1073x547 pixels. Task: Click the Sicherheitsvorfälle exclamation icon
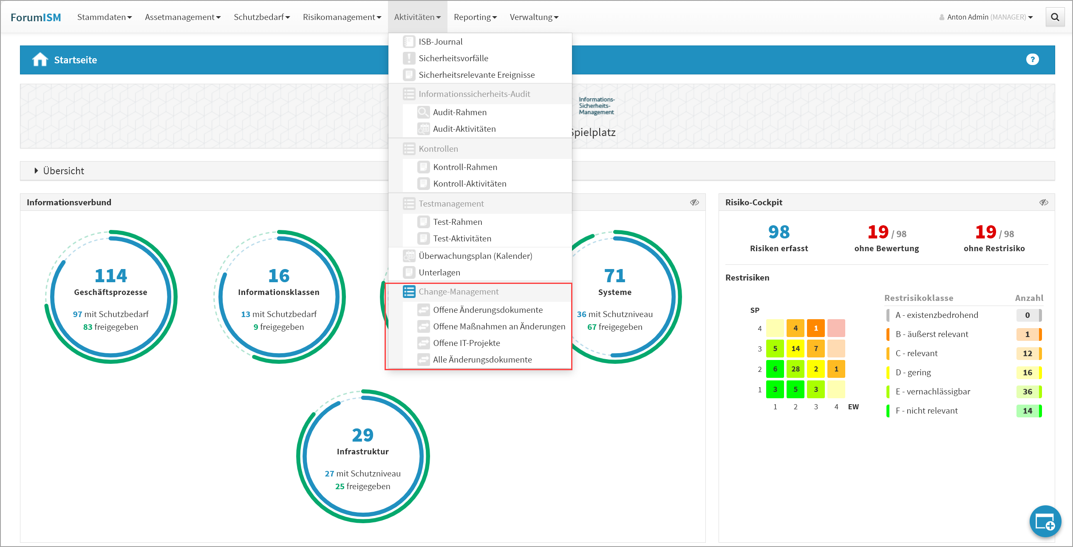[x=409, y=58]
